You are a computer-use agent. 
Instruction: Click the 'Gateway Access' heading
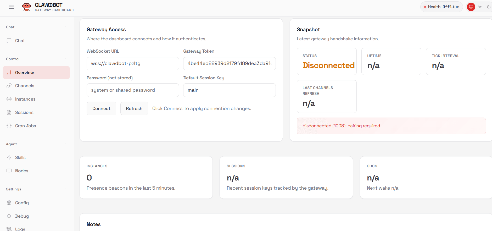106,30
